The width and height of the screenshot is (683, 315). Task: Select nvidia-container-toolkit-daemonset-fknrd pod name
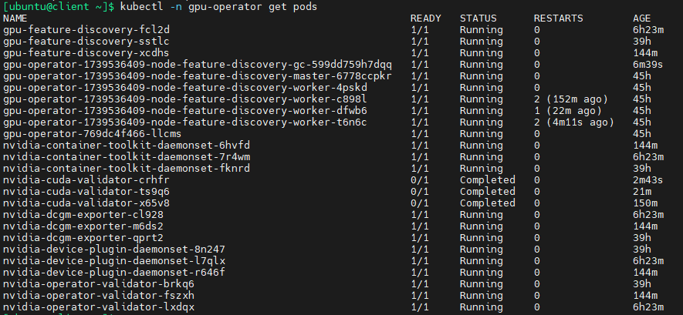[x=127, y=169]
